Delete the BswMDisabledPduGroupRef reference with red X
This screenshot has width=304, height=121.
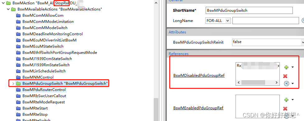pos(285,76)
